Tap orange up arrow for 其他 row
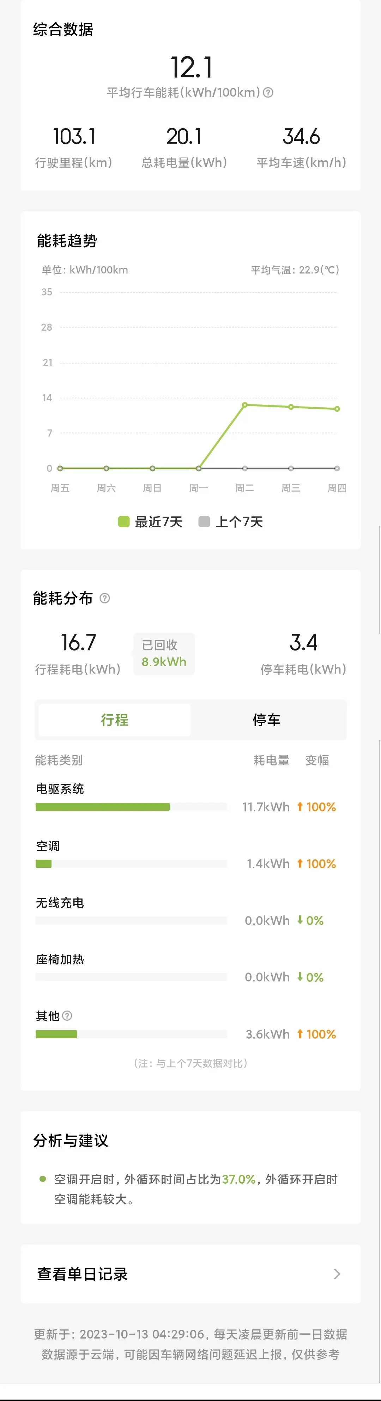Image resolution: width=381 pixels, height=1401 pixels. [300, 1033]
